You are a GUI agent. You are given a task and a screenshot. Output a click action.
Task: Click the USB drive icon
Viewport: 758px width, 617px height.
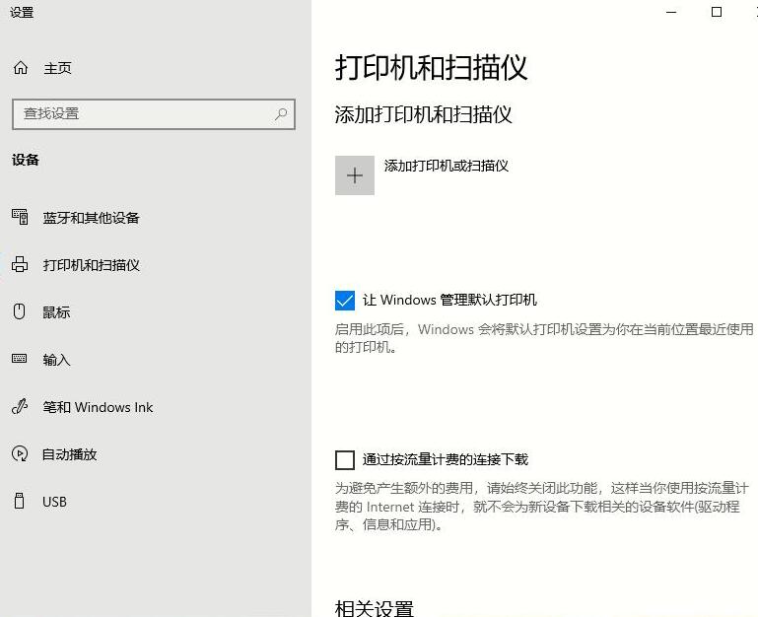[x=20, y=501]
